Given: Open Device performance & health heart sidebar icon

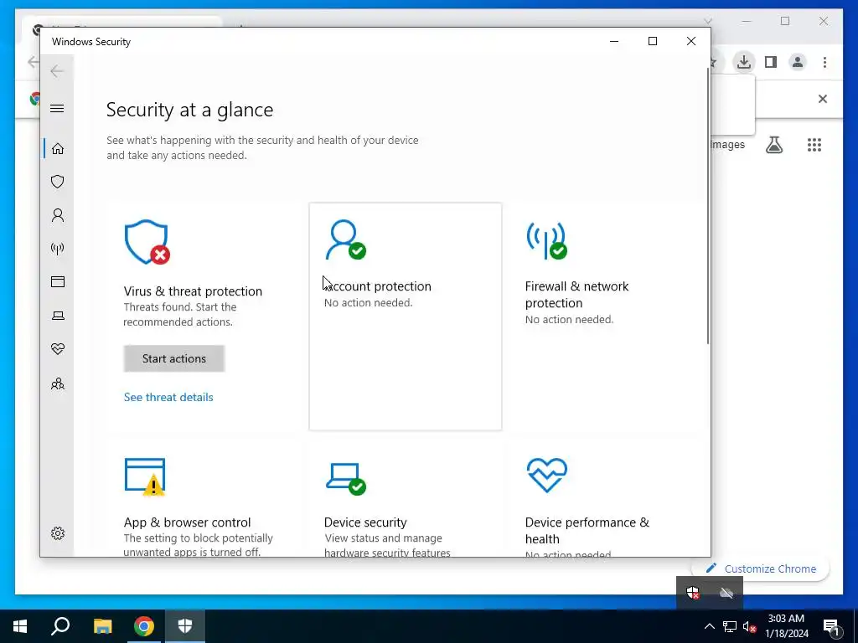Looking at the screenshot, I should [58, 349].
